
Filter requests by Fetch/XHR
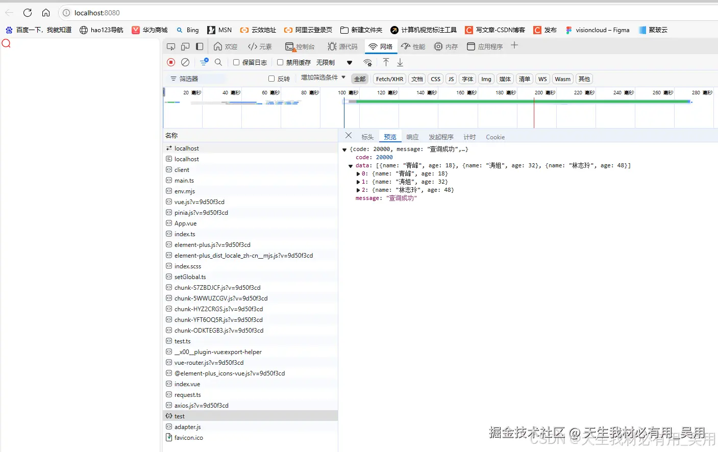[x=389, y=79]
